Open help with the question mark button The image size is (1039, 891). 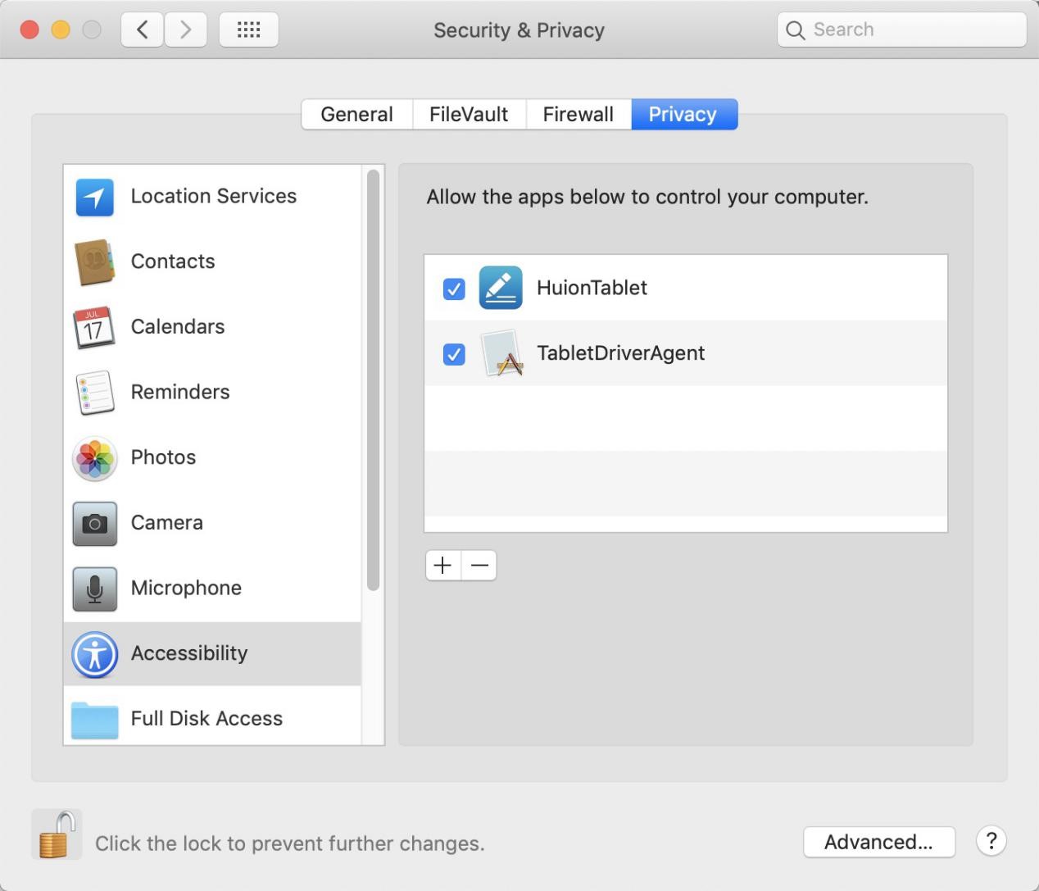pyautogui.click(x=991, y=841)
